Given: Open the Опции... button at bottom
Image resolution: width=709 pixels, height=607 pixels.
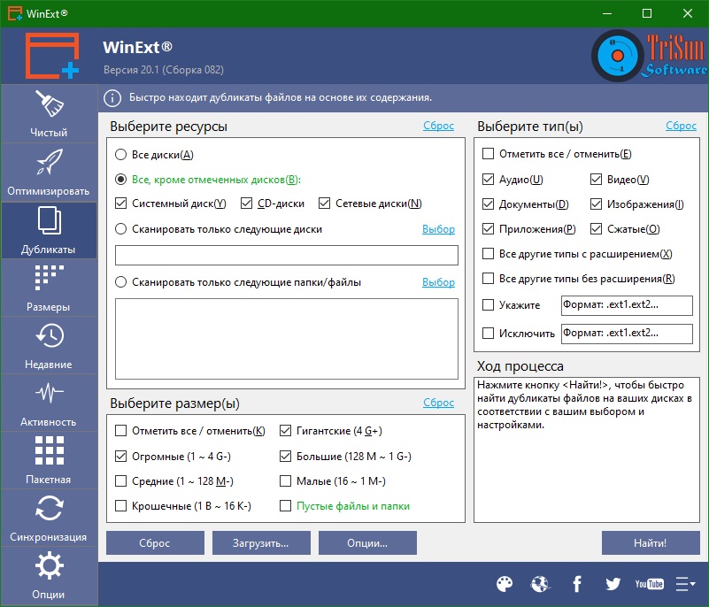Looking at the screenshot, I should click(x=367, y=542).
